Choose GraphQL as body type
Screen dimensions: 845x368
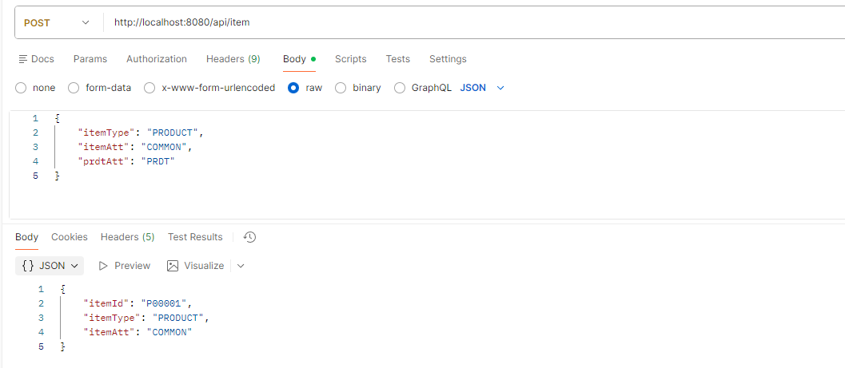point(400,88)
